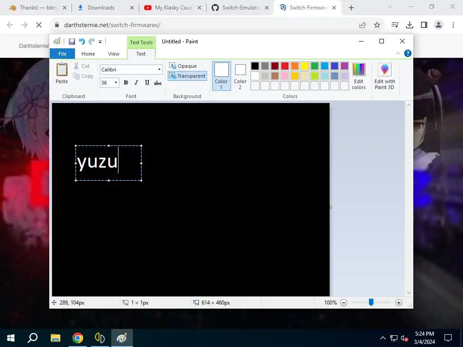Image resolution: width=463 pixels, height=347 pixels.
Task: Click the darthsternie.net address bar
Action: pyautogui.click(x=207, y=25)
